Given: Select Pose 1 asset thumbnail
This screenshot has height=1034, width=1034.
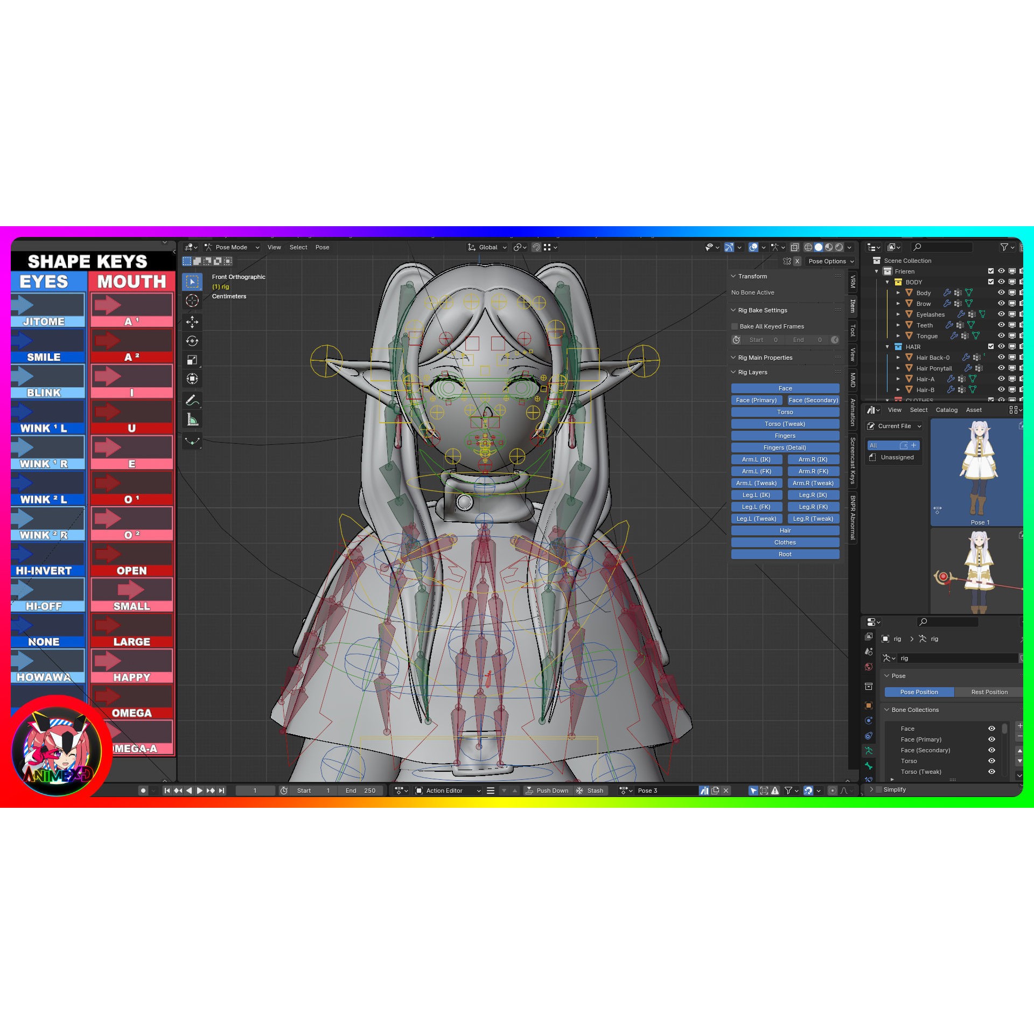Looking at the screenshot, I should pos(977,472).
